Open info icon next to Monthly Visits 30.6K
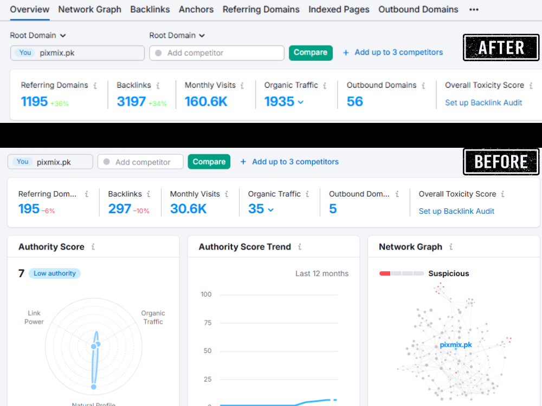 (x=227, y=194)
